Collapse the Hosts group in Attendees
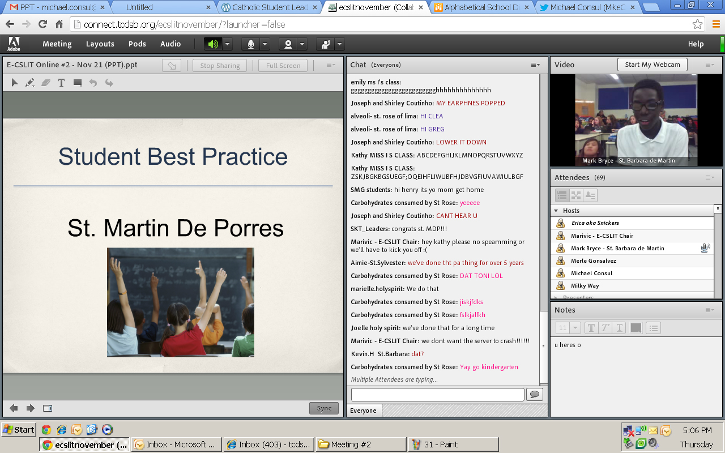 556,211
